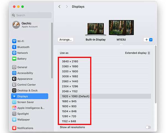This screenshot has height=133, width=166.
Task: Click the Desktop & Dock icon
Action: pos(14,91)
